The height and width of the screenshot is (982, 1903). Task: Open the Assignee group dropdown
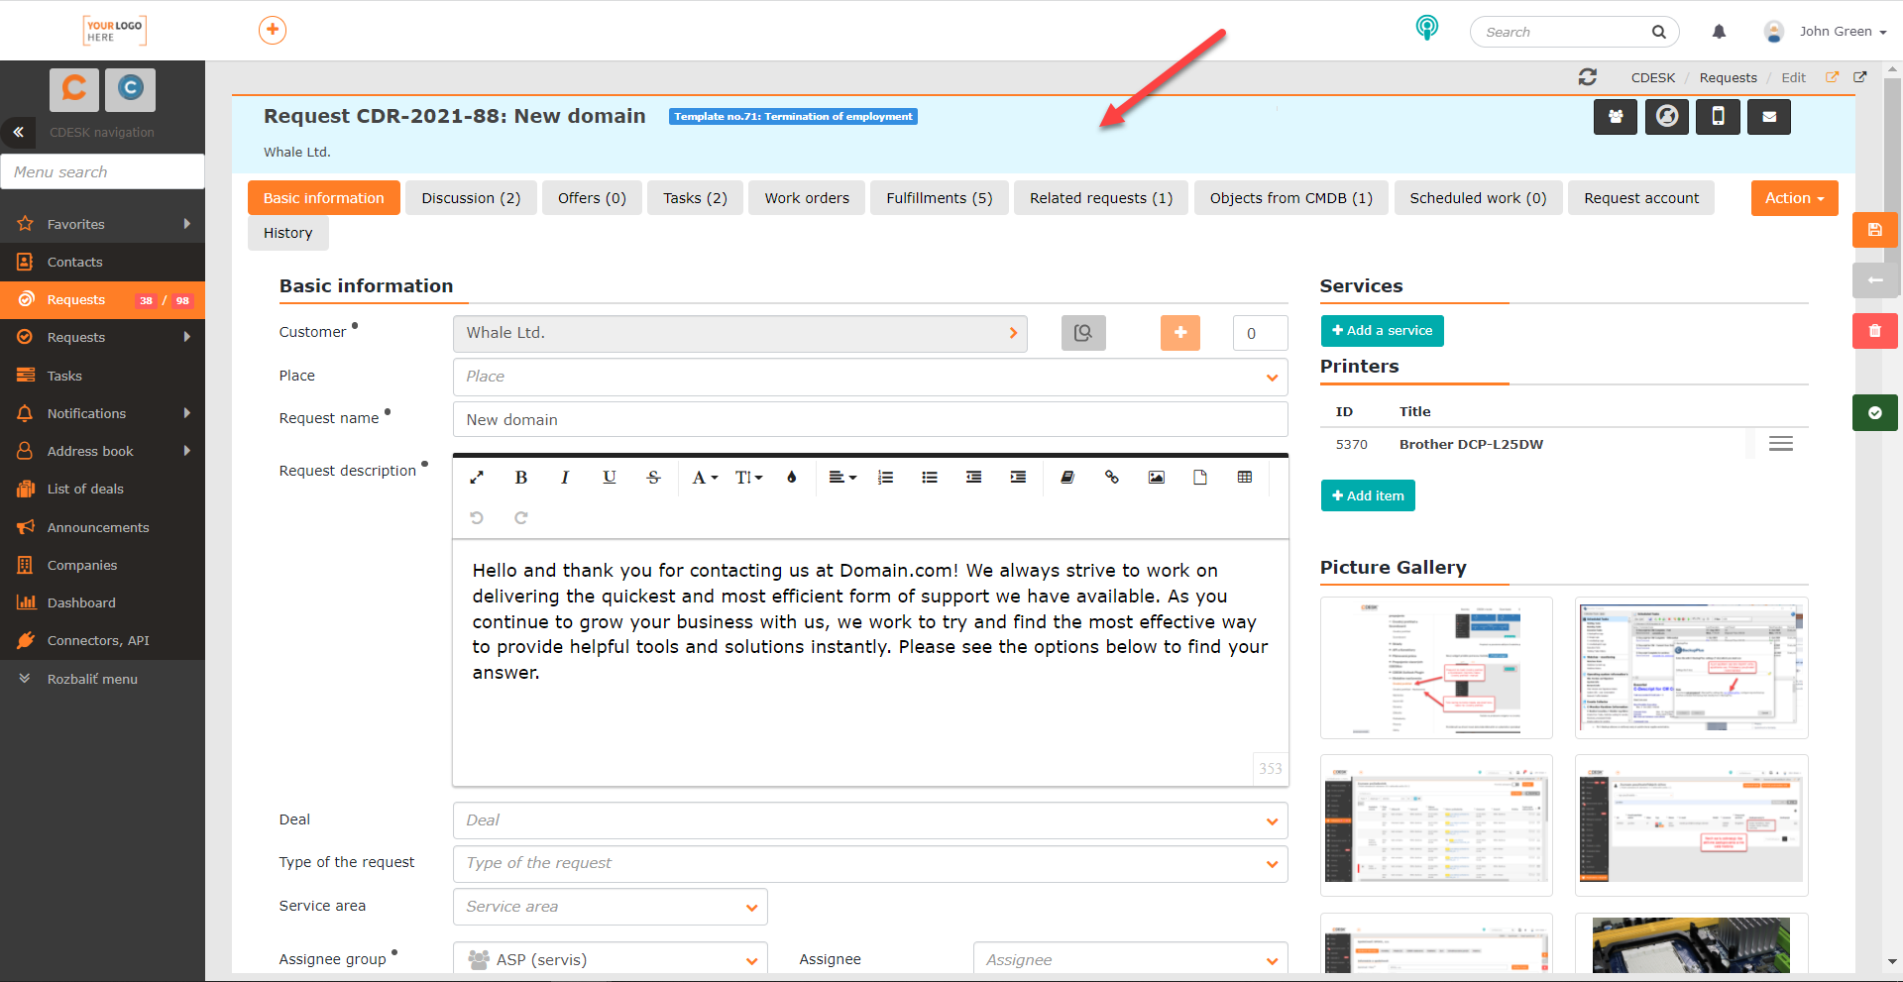click(610, 959)
